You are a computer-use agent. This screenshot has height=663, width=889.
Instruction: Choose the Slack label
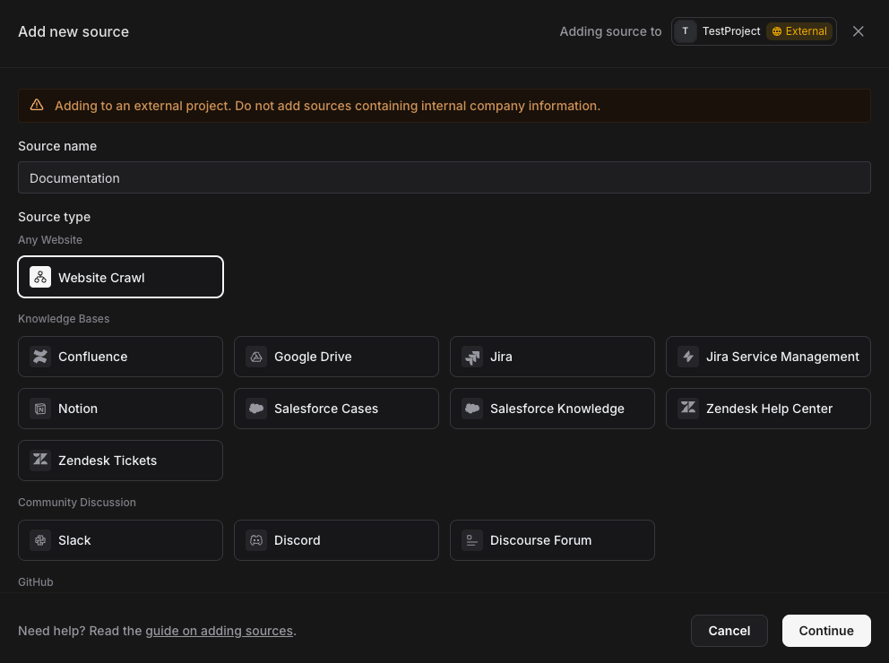74,540
